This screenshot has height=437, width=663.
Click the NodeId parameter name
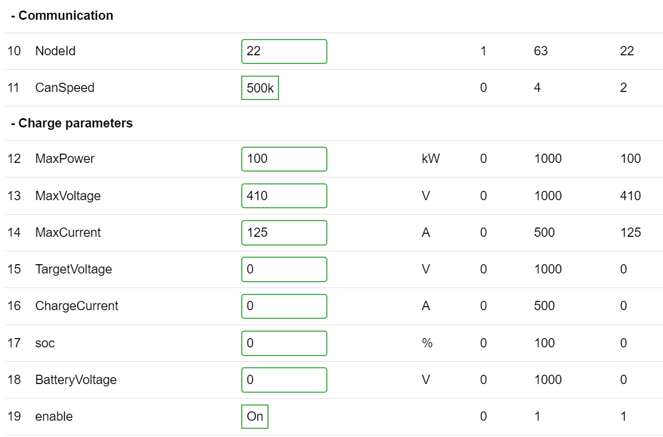55,51
